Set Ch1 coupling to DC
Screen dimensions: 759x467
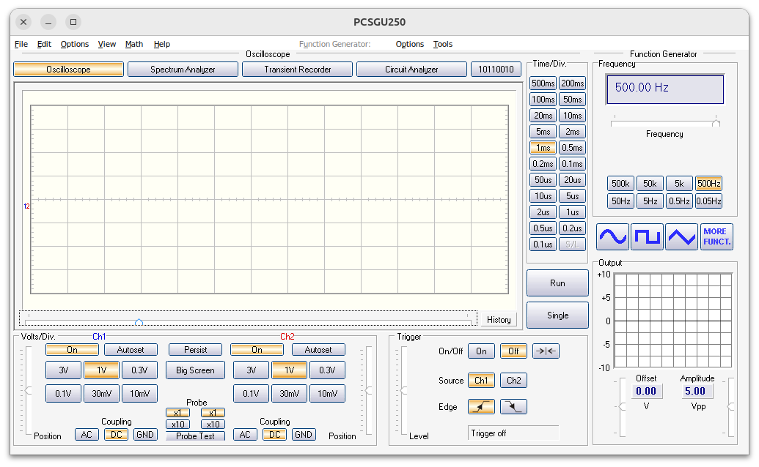point(116,435)
